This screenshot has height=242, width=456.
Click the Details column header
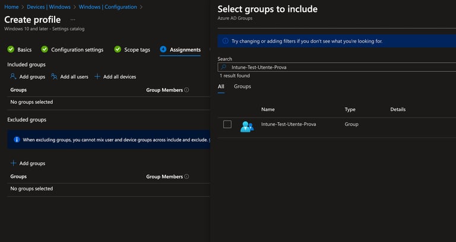[398, 110]
